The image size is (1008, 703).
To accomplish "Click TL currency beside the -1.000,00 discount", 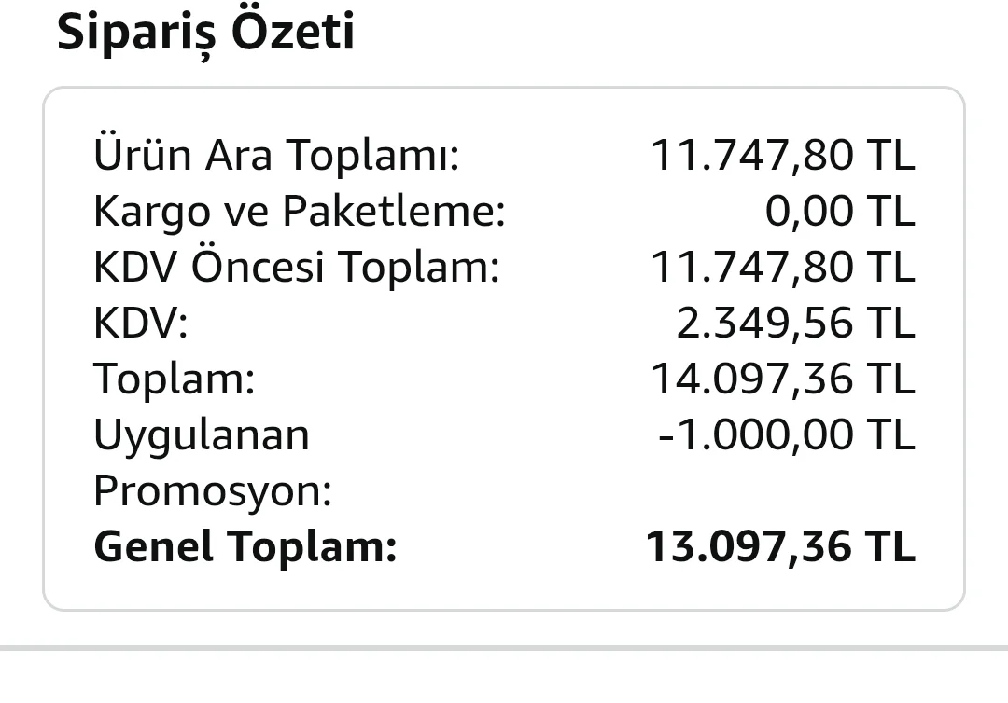I will tap(890, 434).
